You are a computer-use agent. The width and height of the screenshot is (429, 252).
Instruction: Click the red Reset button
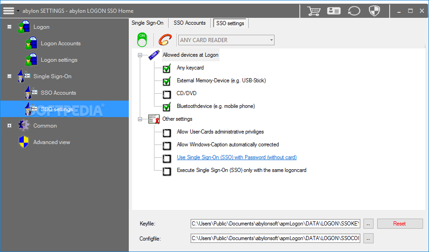pos(400,224)
